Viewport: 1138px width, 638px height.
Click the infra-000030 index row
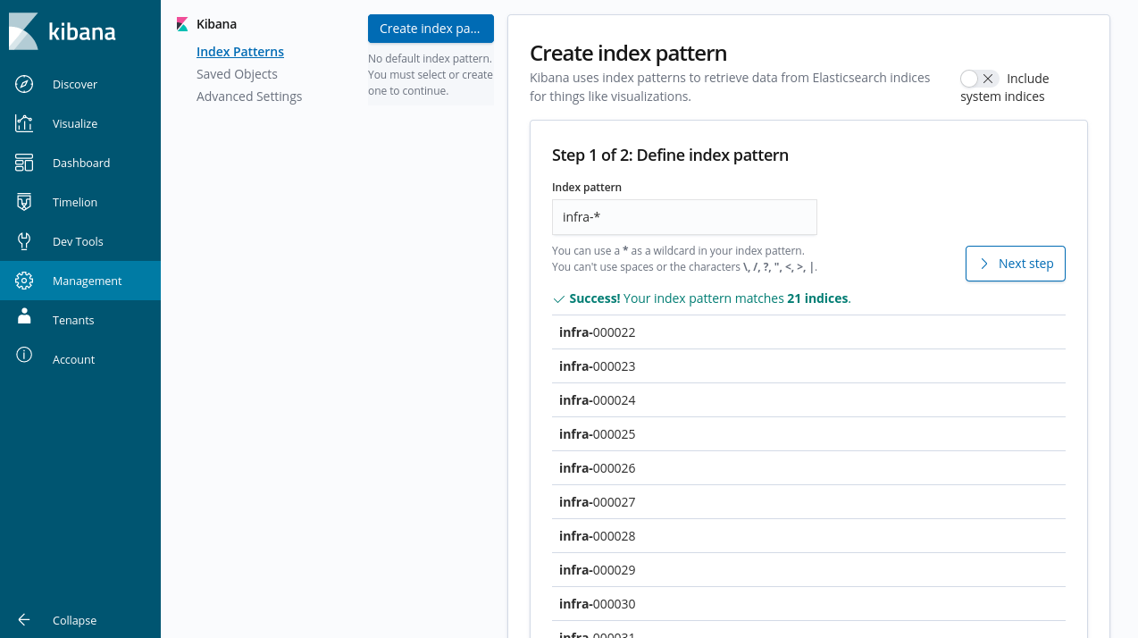(x=808, y=604)
